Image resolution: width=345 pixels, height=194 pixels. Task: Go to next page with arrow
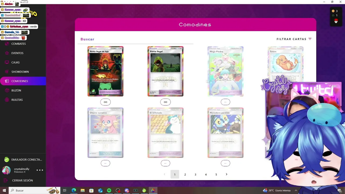click(226, 174)
